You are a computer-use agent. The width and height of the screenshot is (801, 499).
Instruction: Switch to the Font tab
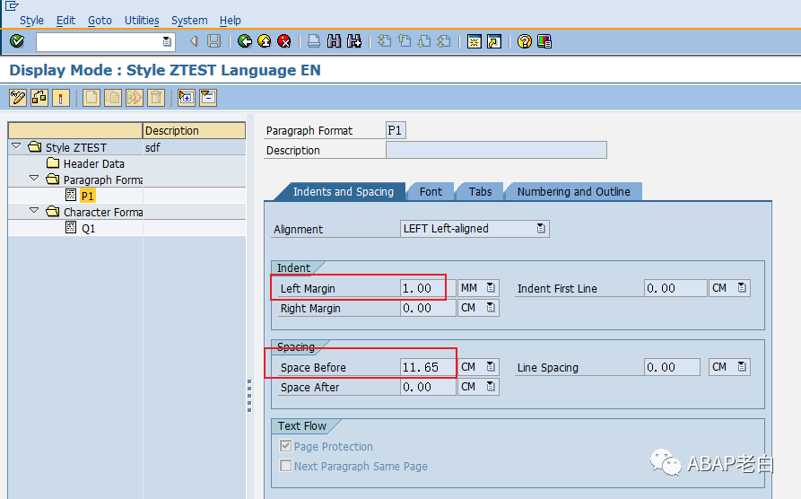tap(431, 192)
